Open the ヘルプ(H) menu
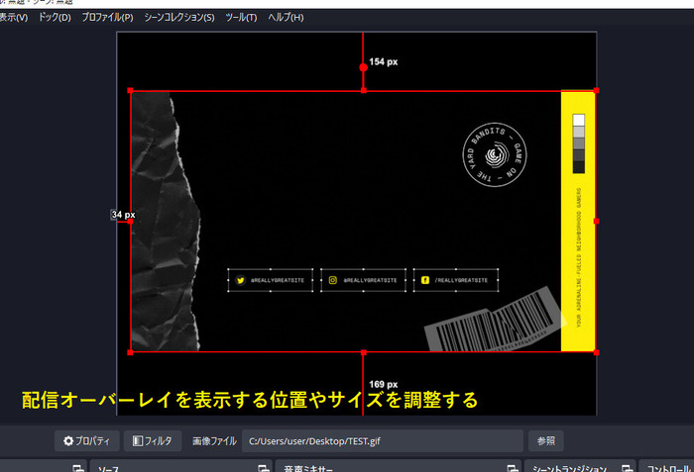 [286, 17]
